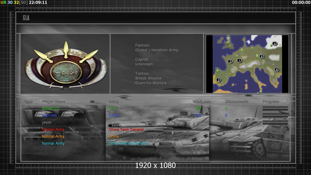Click the 00:00:00 timer at top right

(301, 3)
